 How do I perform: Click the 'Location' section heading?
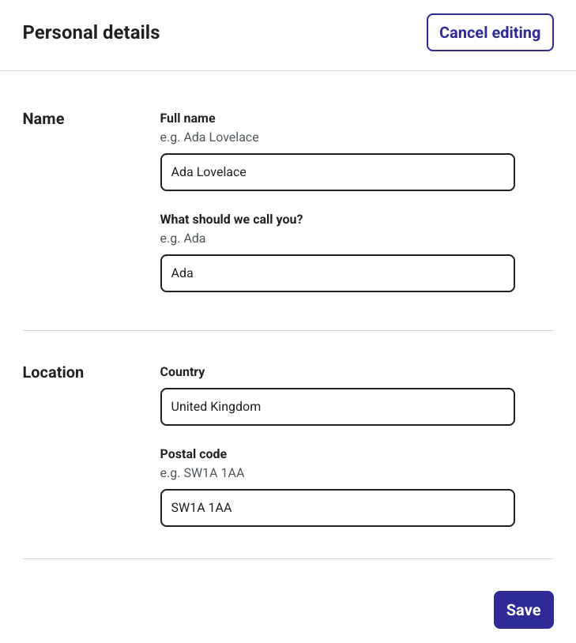click(53, 373)
